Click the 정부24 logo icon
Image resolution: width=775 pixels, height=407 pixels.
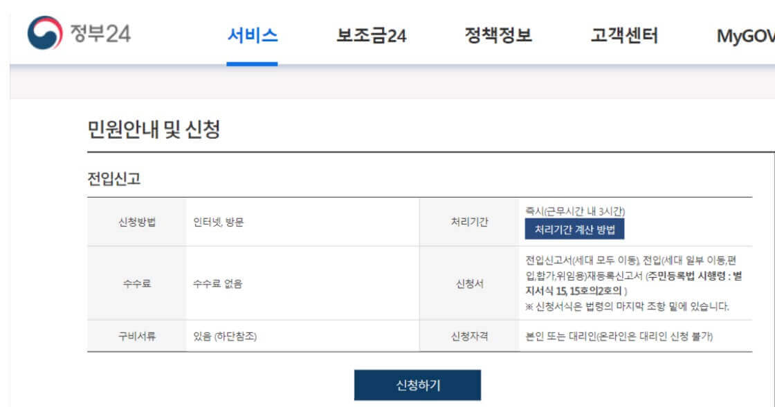[x=45, y=33]
